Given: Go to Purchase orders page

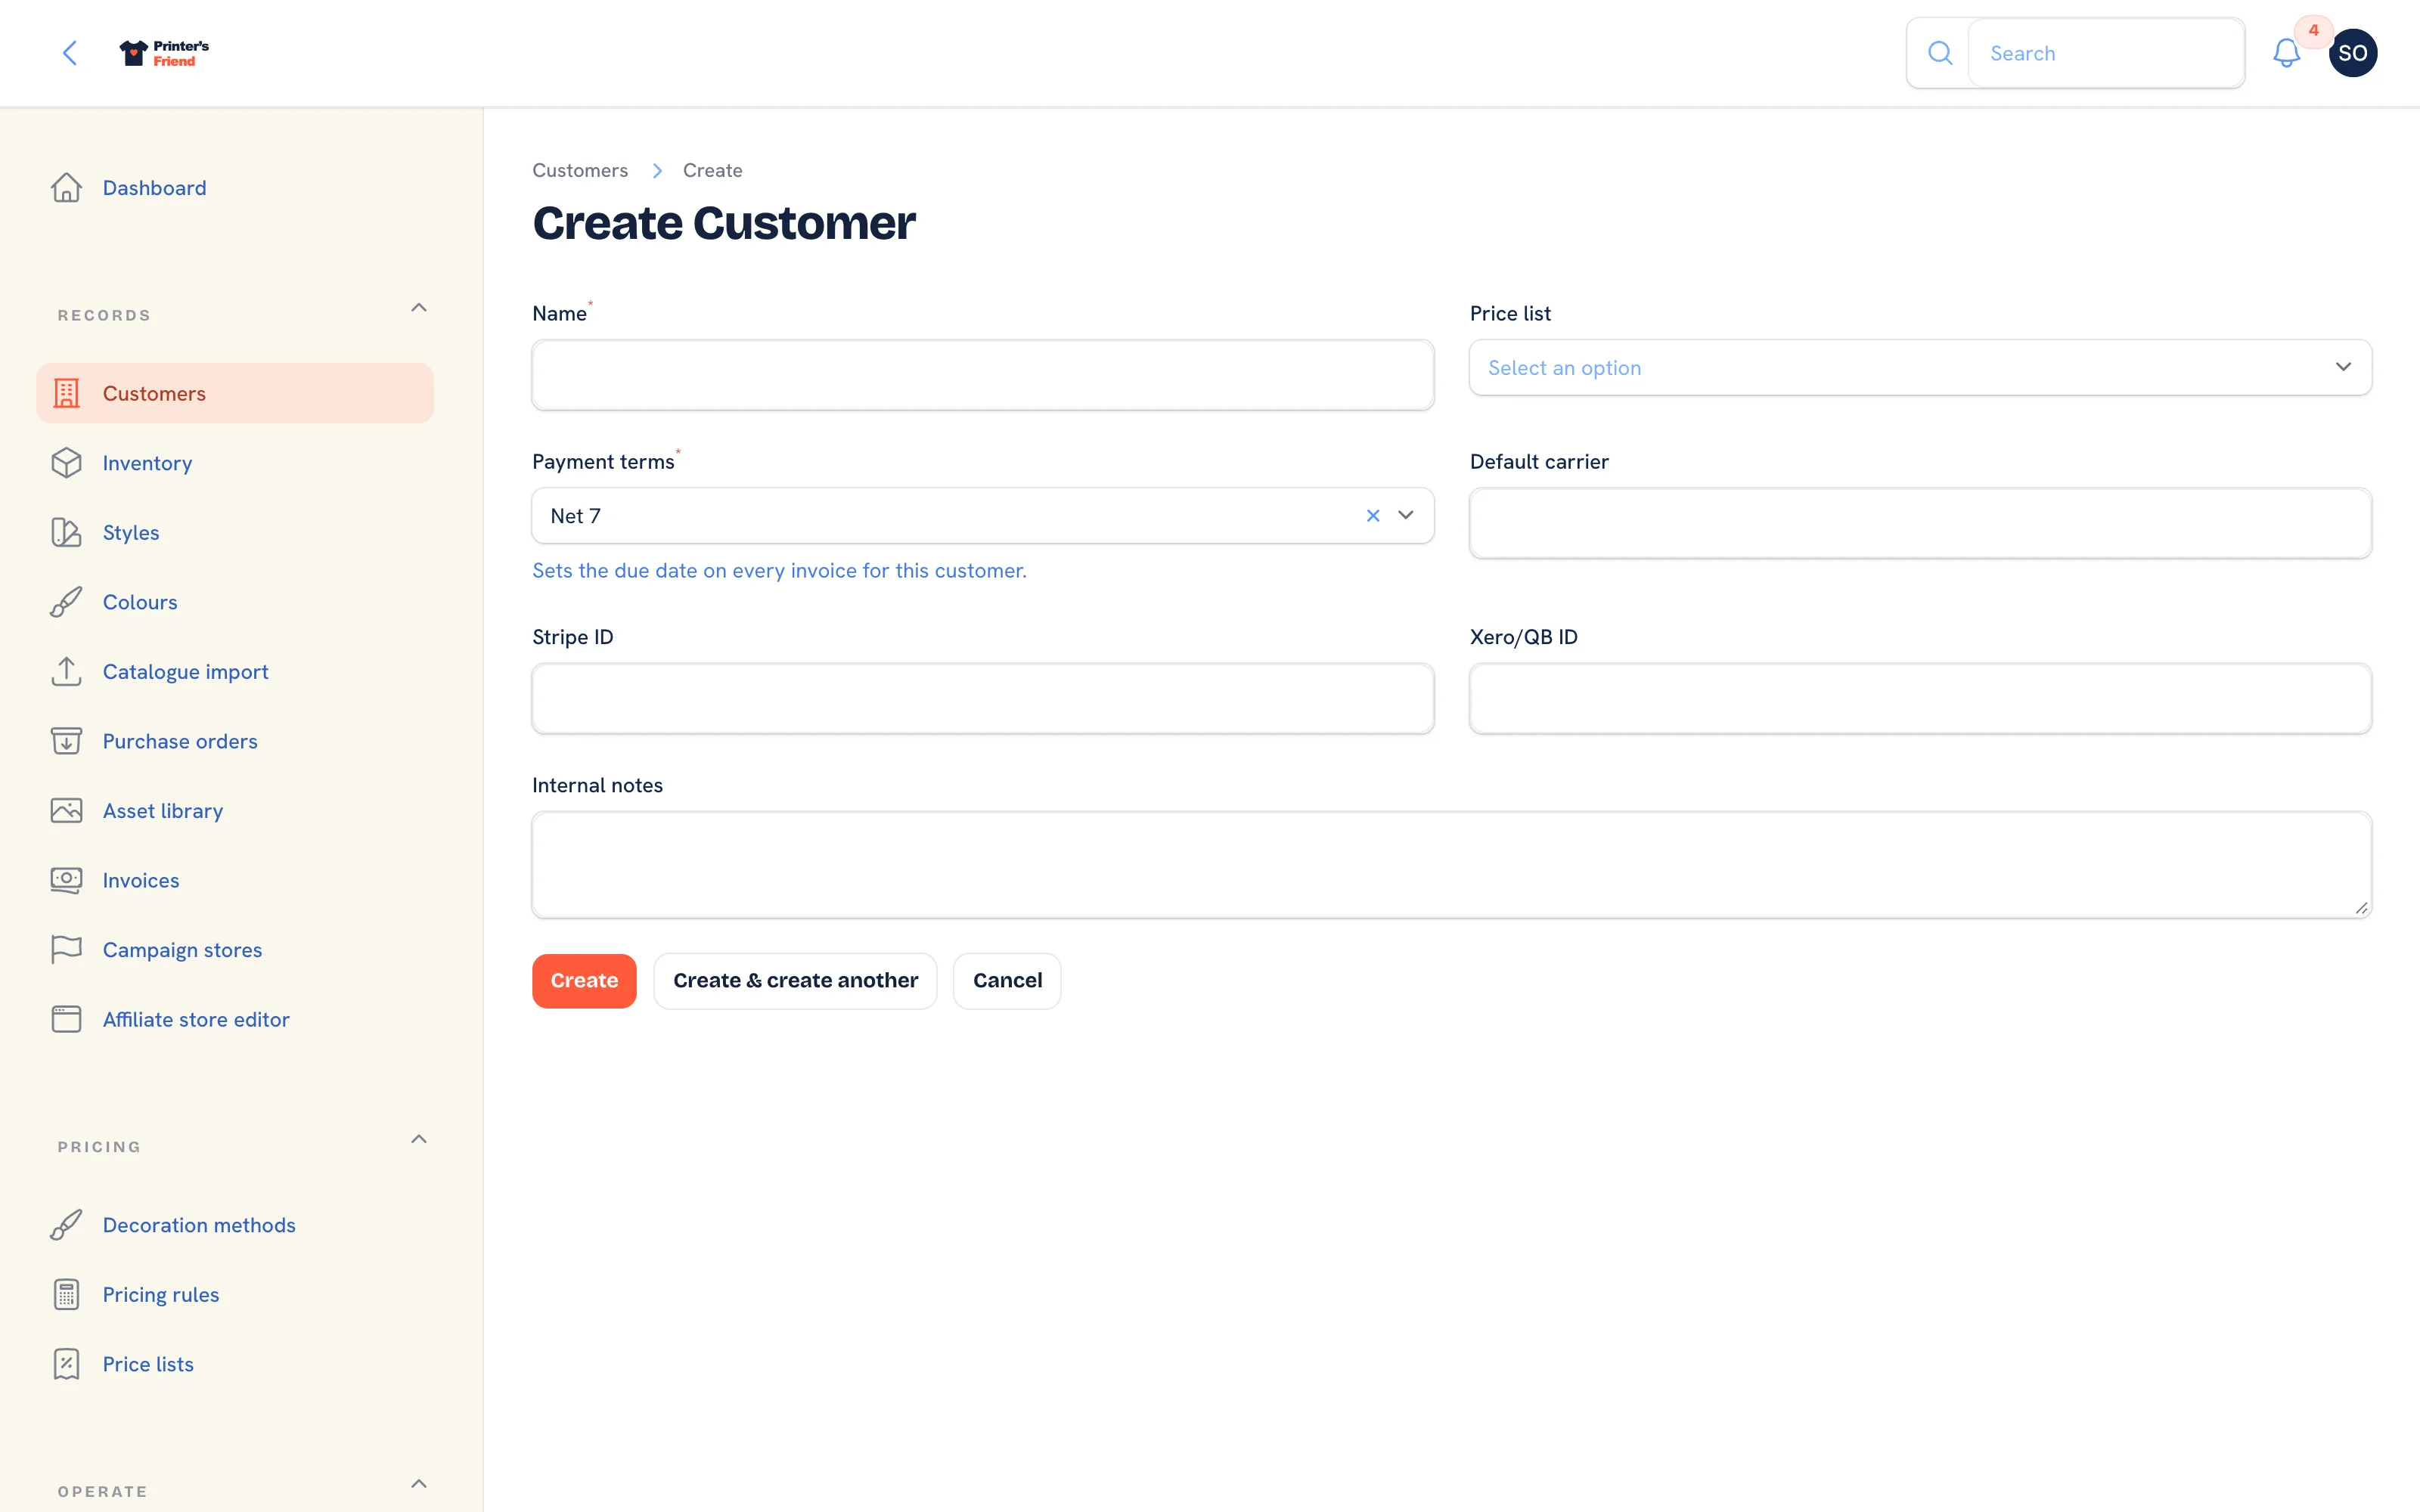Looking at the screenshot, I should [235, 741].
